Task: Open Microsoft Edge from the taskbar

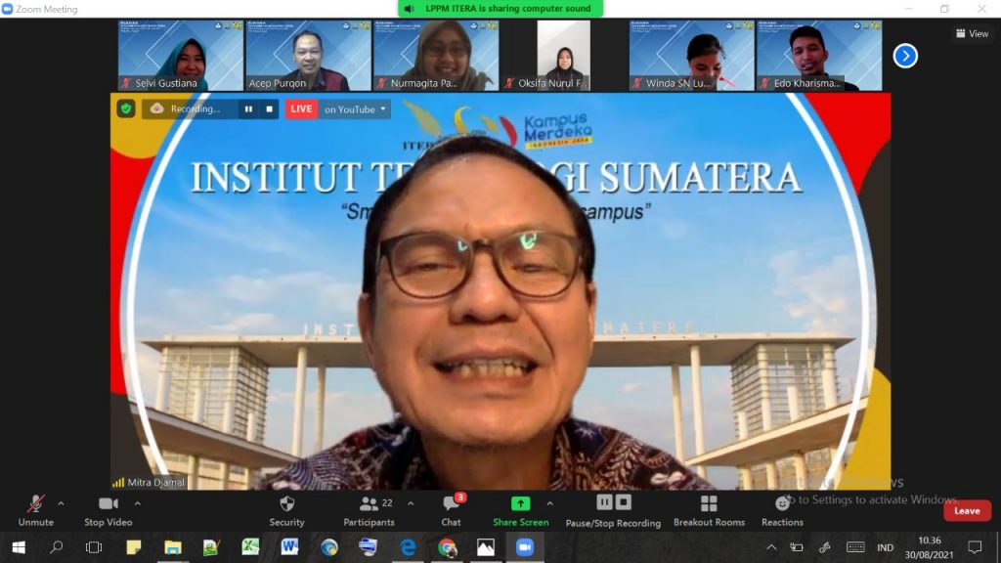Action: (408, 547)
